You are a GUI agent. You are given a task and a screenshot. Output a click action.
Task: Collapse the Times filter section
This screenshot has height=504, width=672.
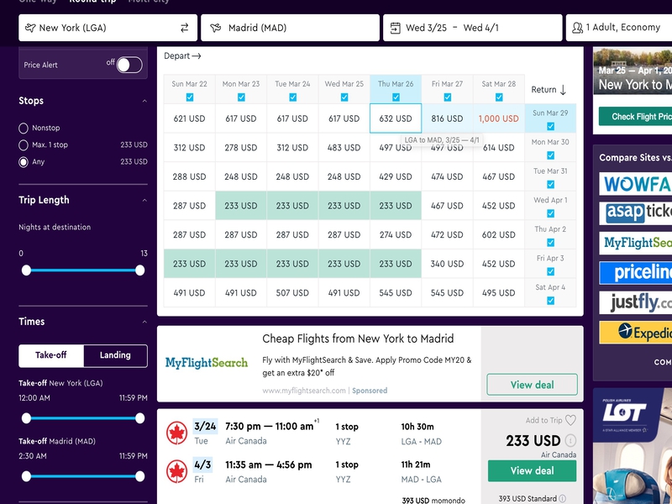[144, 322]
